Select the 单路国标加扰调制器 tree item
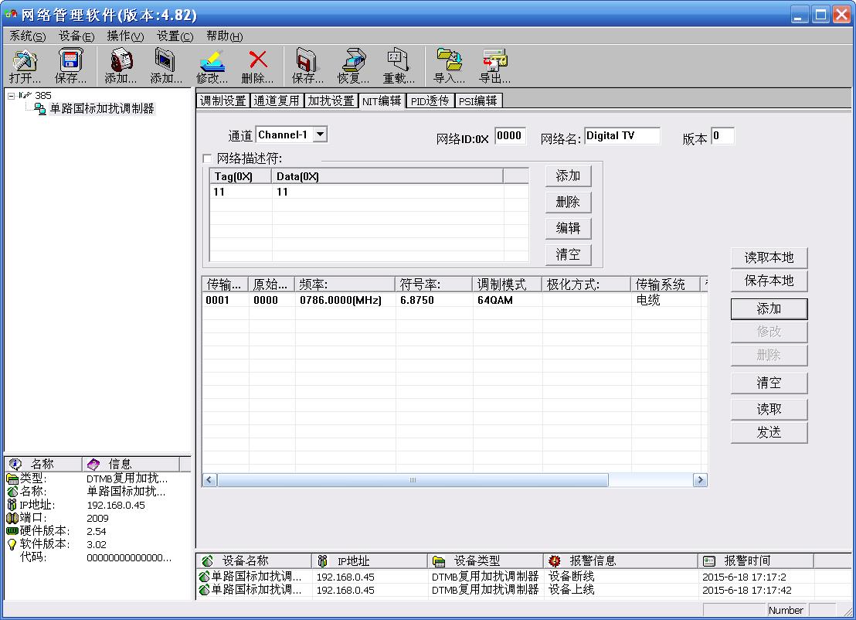Screen dimensions: 856x620 pyautogui.click(x=101, y=109)
